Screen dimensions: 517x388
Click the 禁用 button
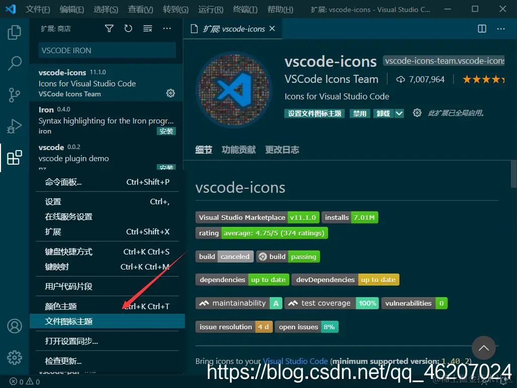tap(360, 113)
